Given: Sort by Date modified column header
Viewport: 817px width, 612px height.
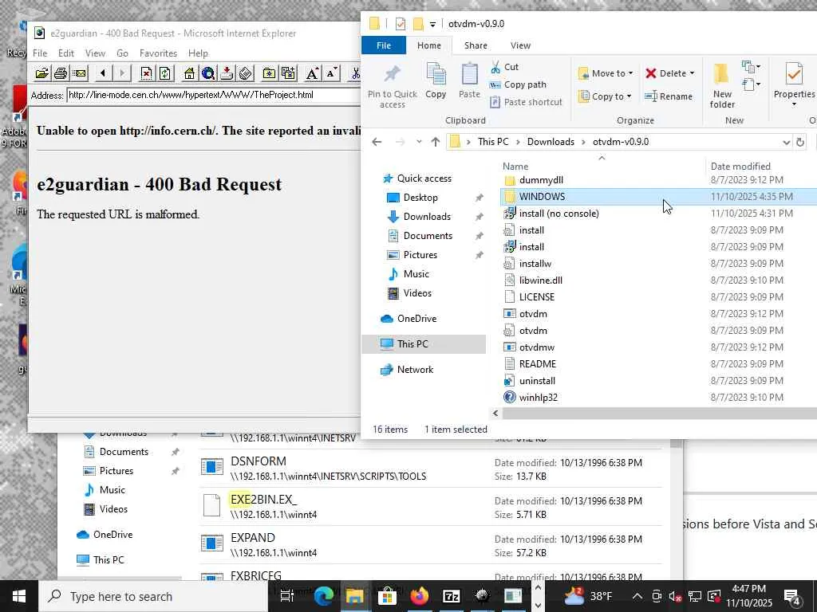Looking at the screenshot, I should click(740, 167).
